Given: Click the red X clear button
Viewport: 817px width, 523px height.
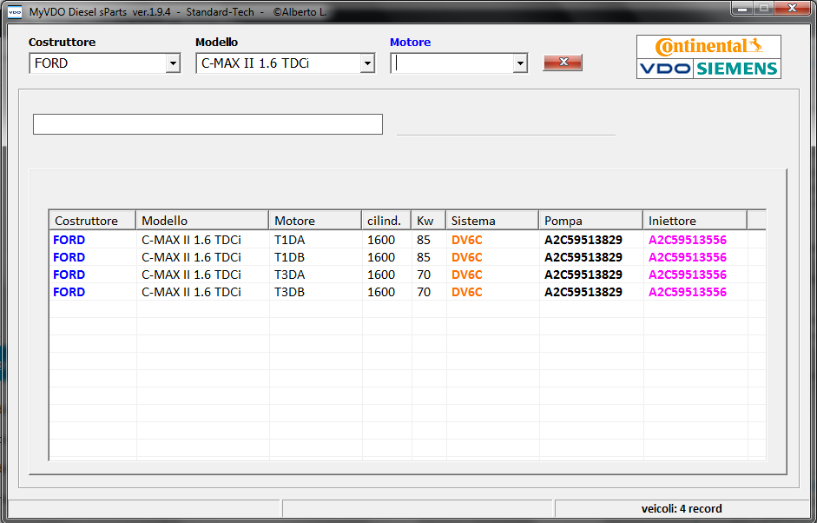Looking at the screenshot, I should 563,63.
